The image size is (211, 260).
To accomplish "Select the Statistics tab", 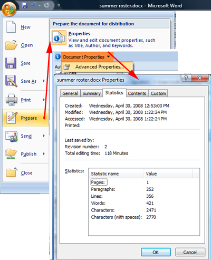I will click(x=114, y=93).
